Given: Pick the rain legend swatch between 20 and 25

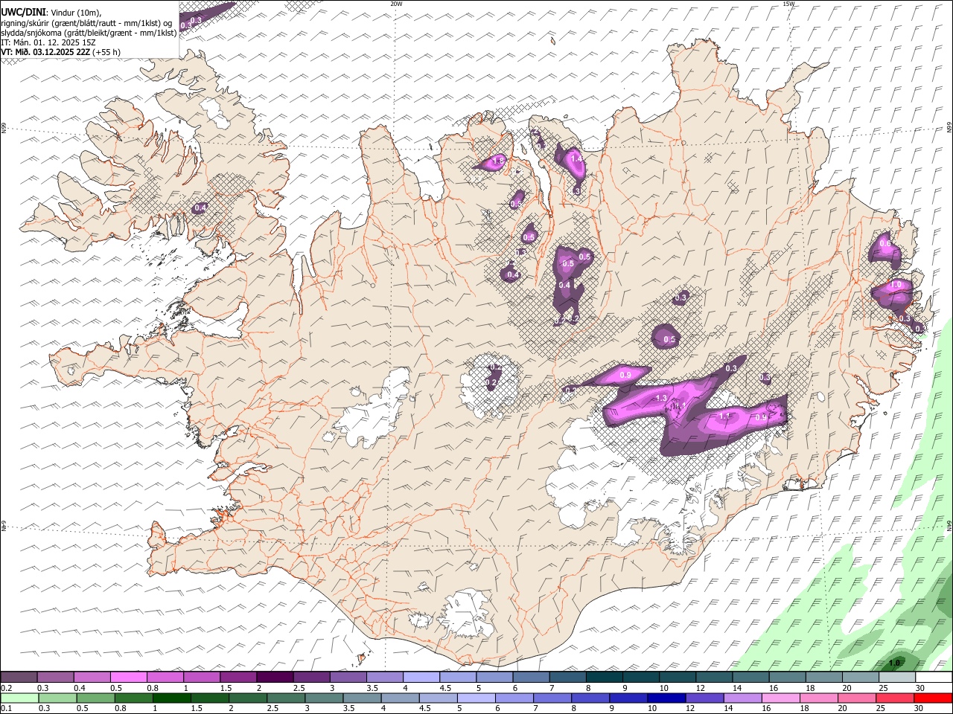Looking at the screenshot, I should (x=856, y=698).
